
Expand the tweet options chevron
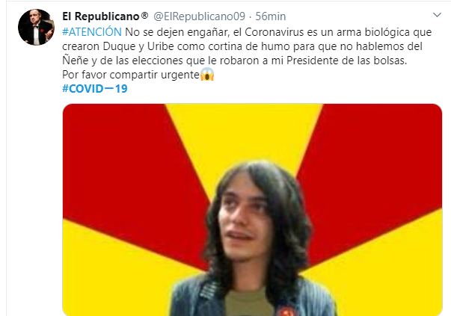[437, 15]
